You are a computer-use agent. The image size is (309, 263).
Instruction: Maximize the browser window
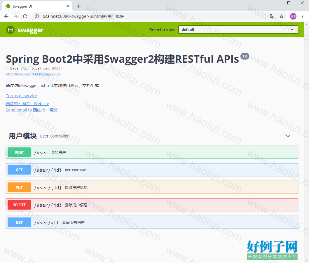289,3
